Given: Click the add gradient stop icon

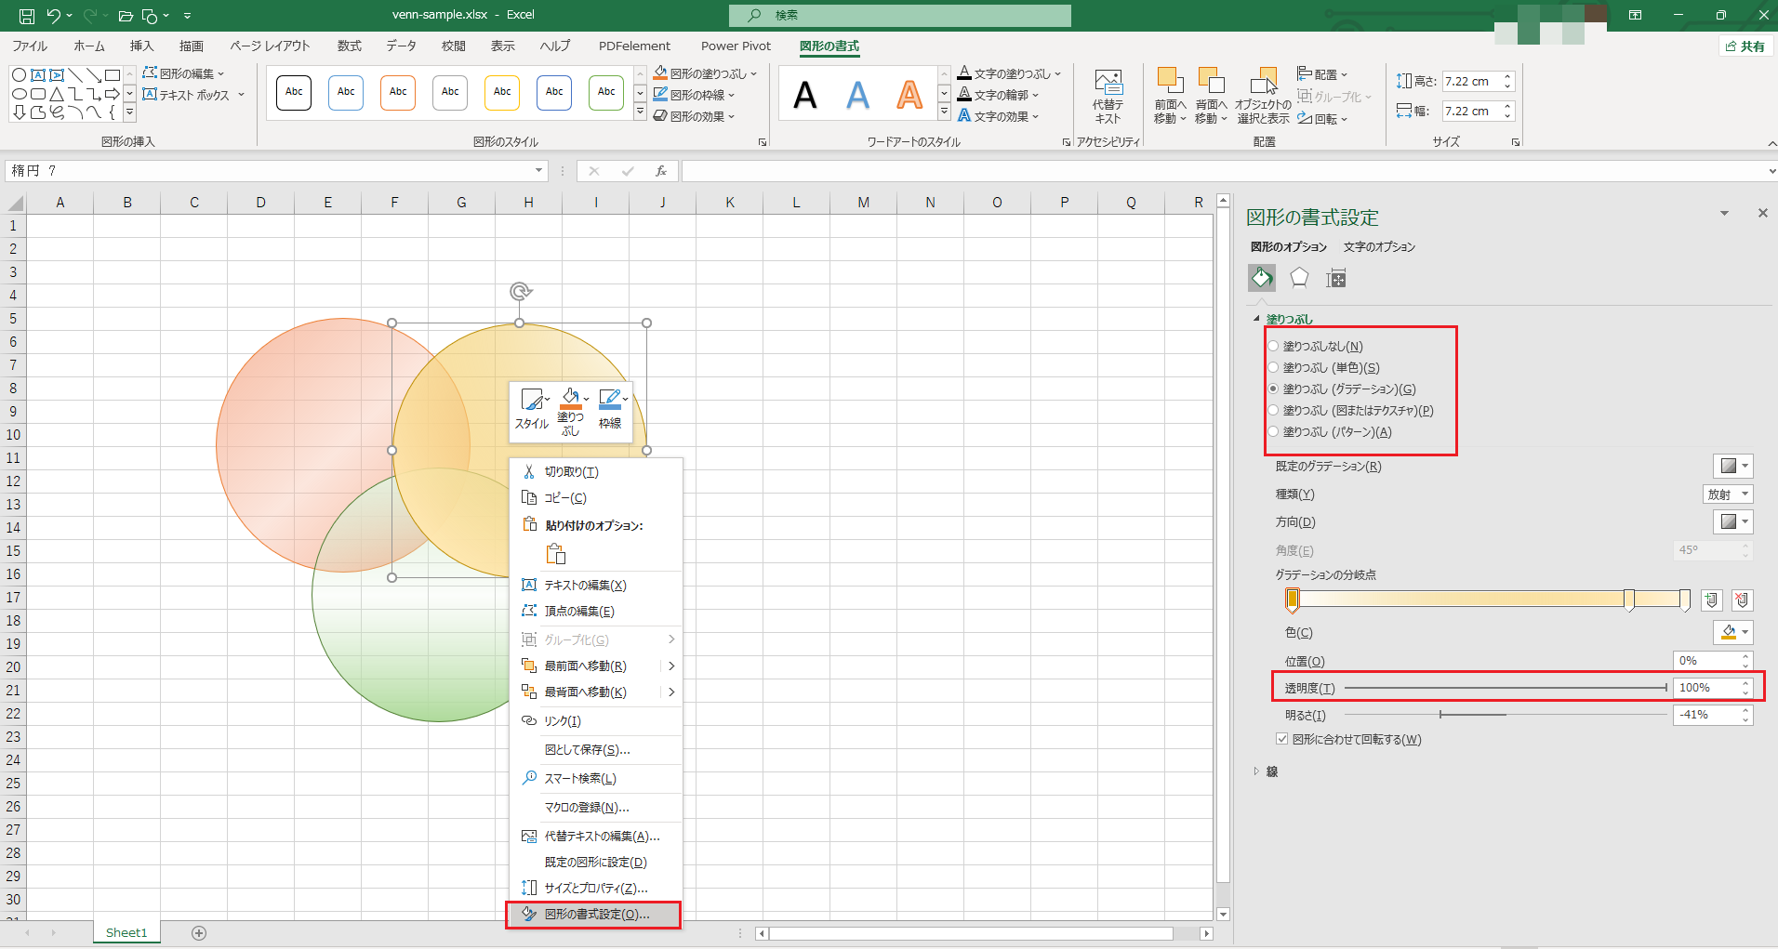Looking at the screenshot, I should tap(1711, 600).
